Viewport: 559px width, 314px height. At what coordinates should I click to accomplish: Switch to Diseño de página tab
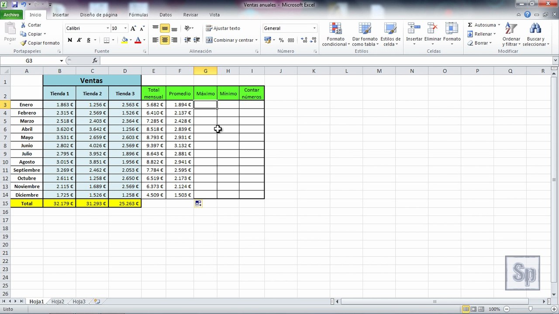coord(99,15)
